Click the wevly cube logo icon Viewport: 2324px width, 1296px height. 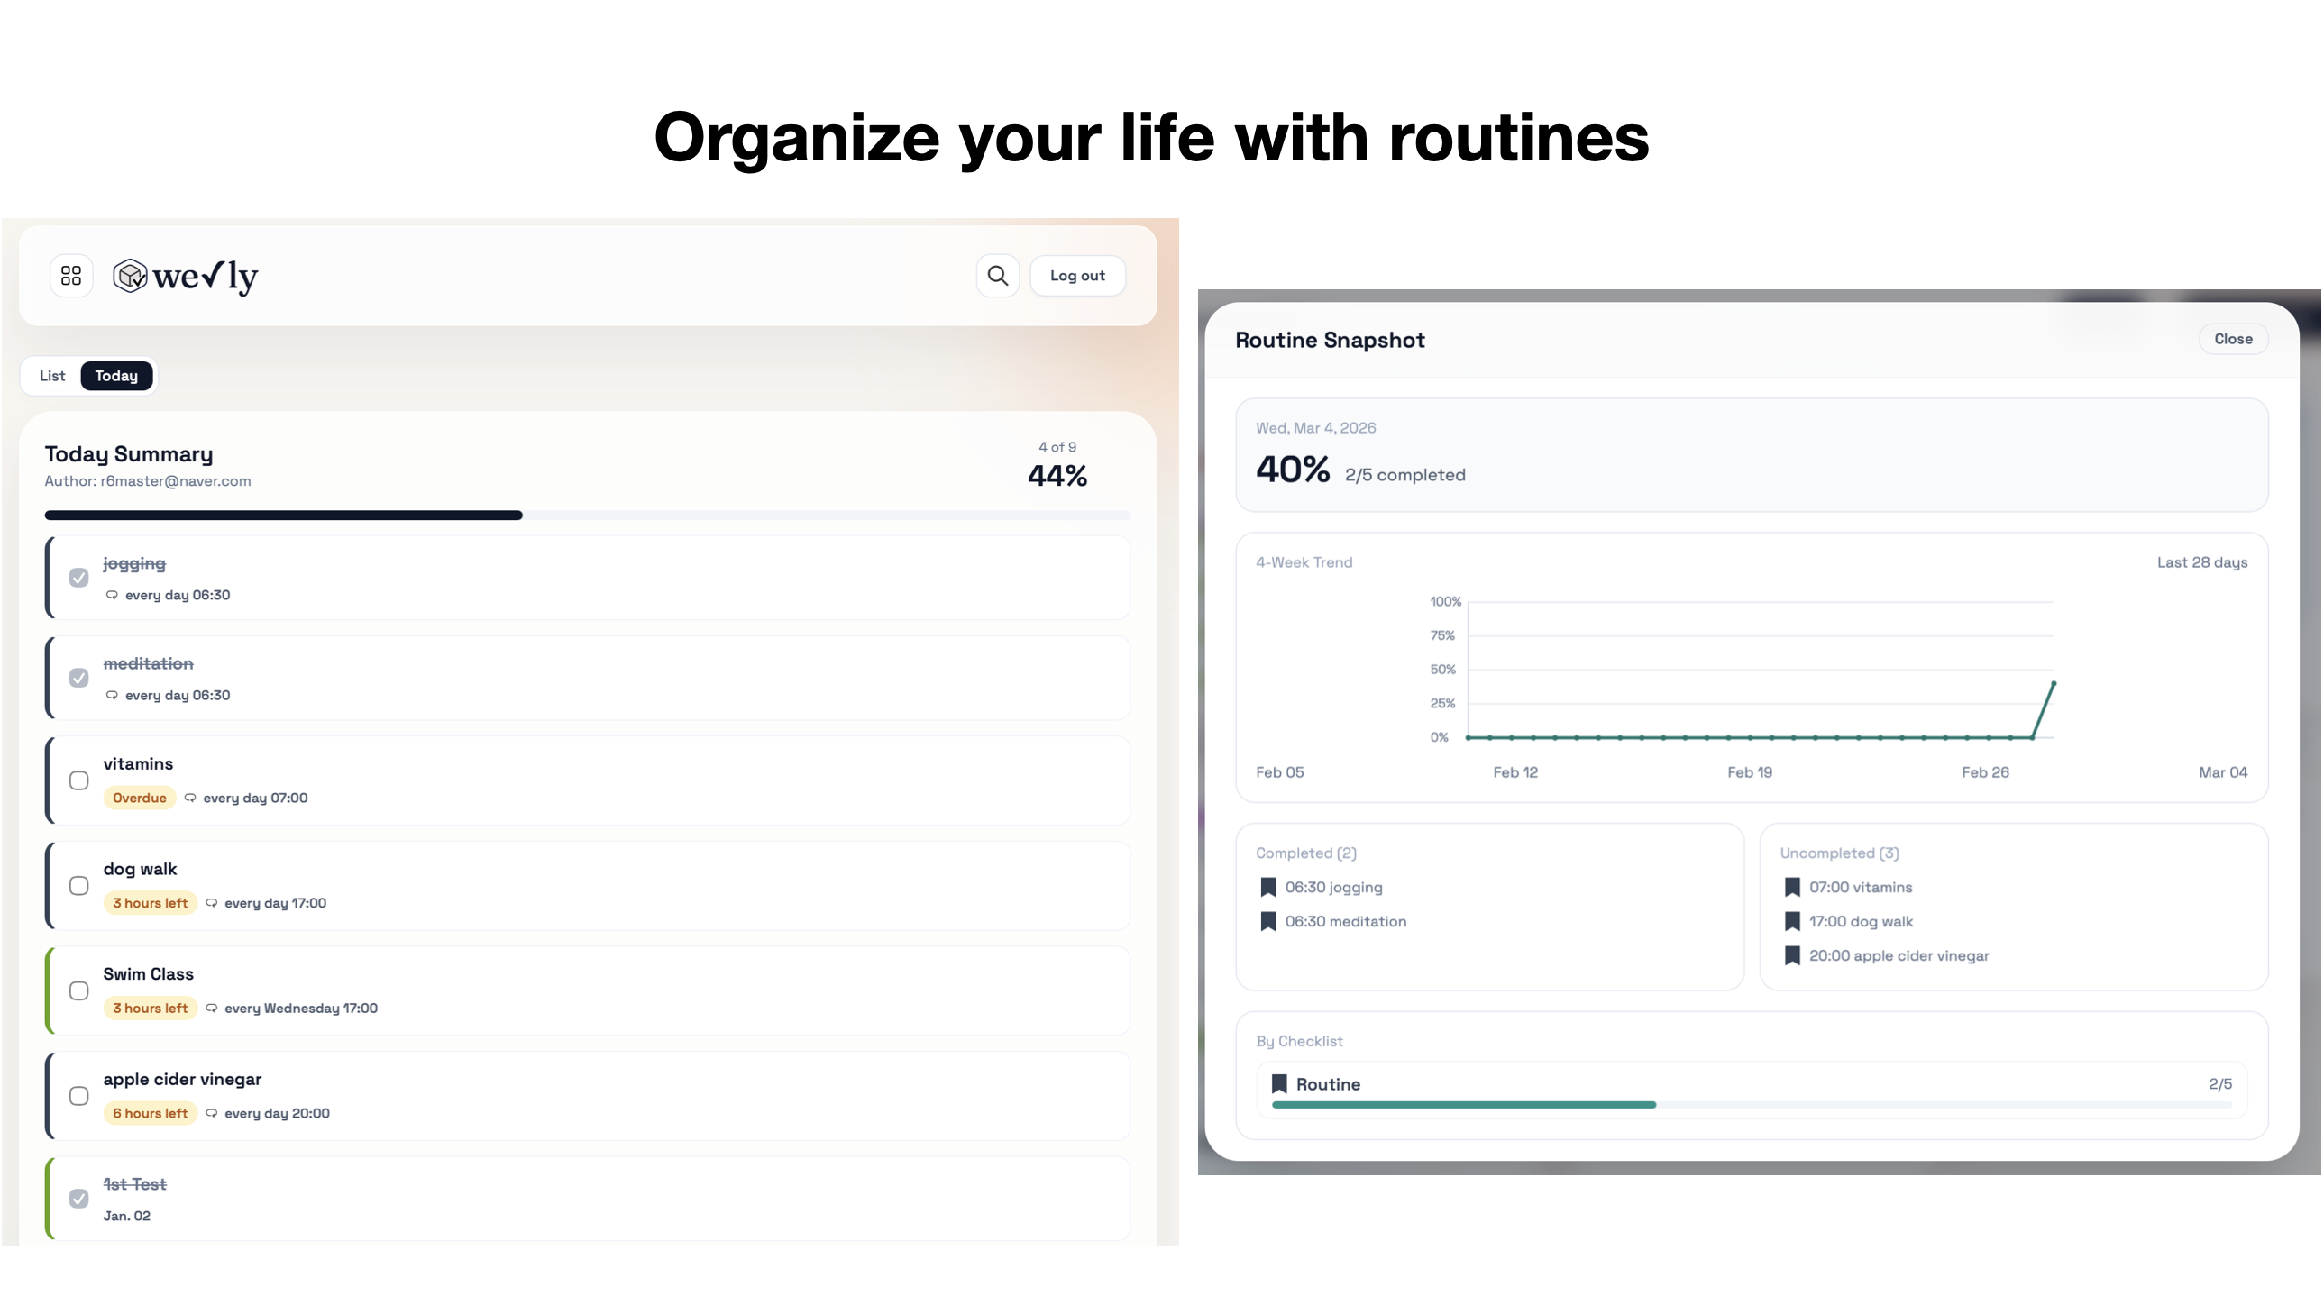coord(130,276)
